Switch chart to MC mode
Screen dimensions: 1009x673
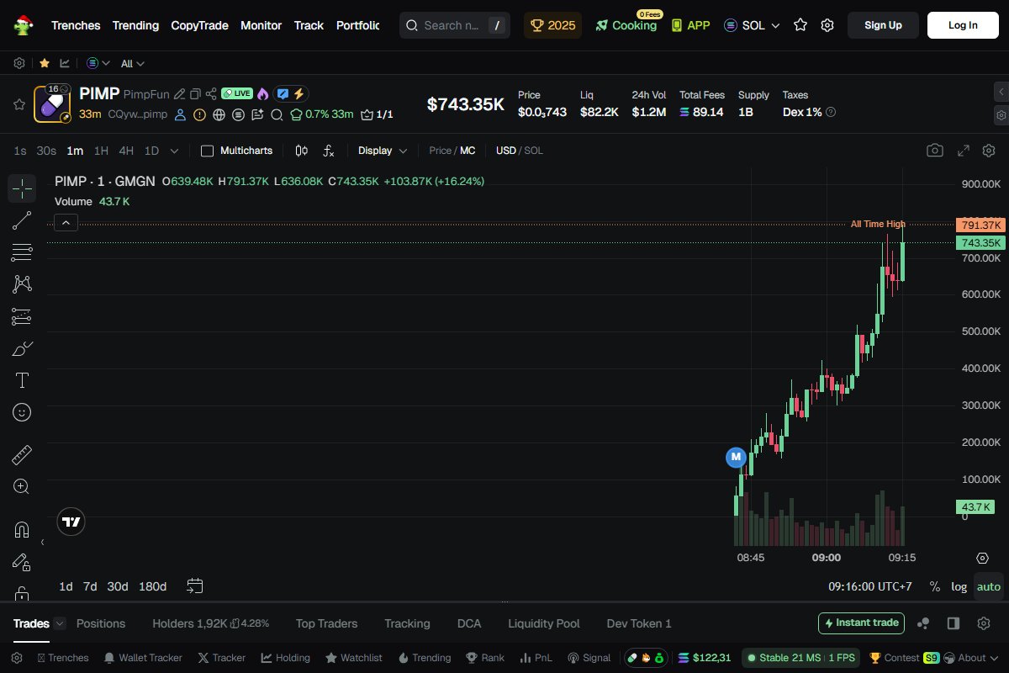coord(468,151)
